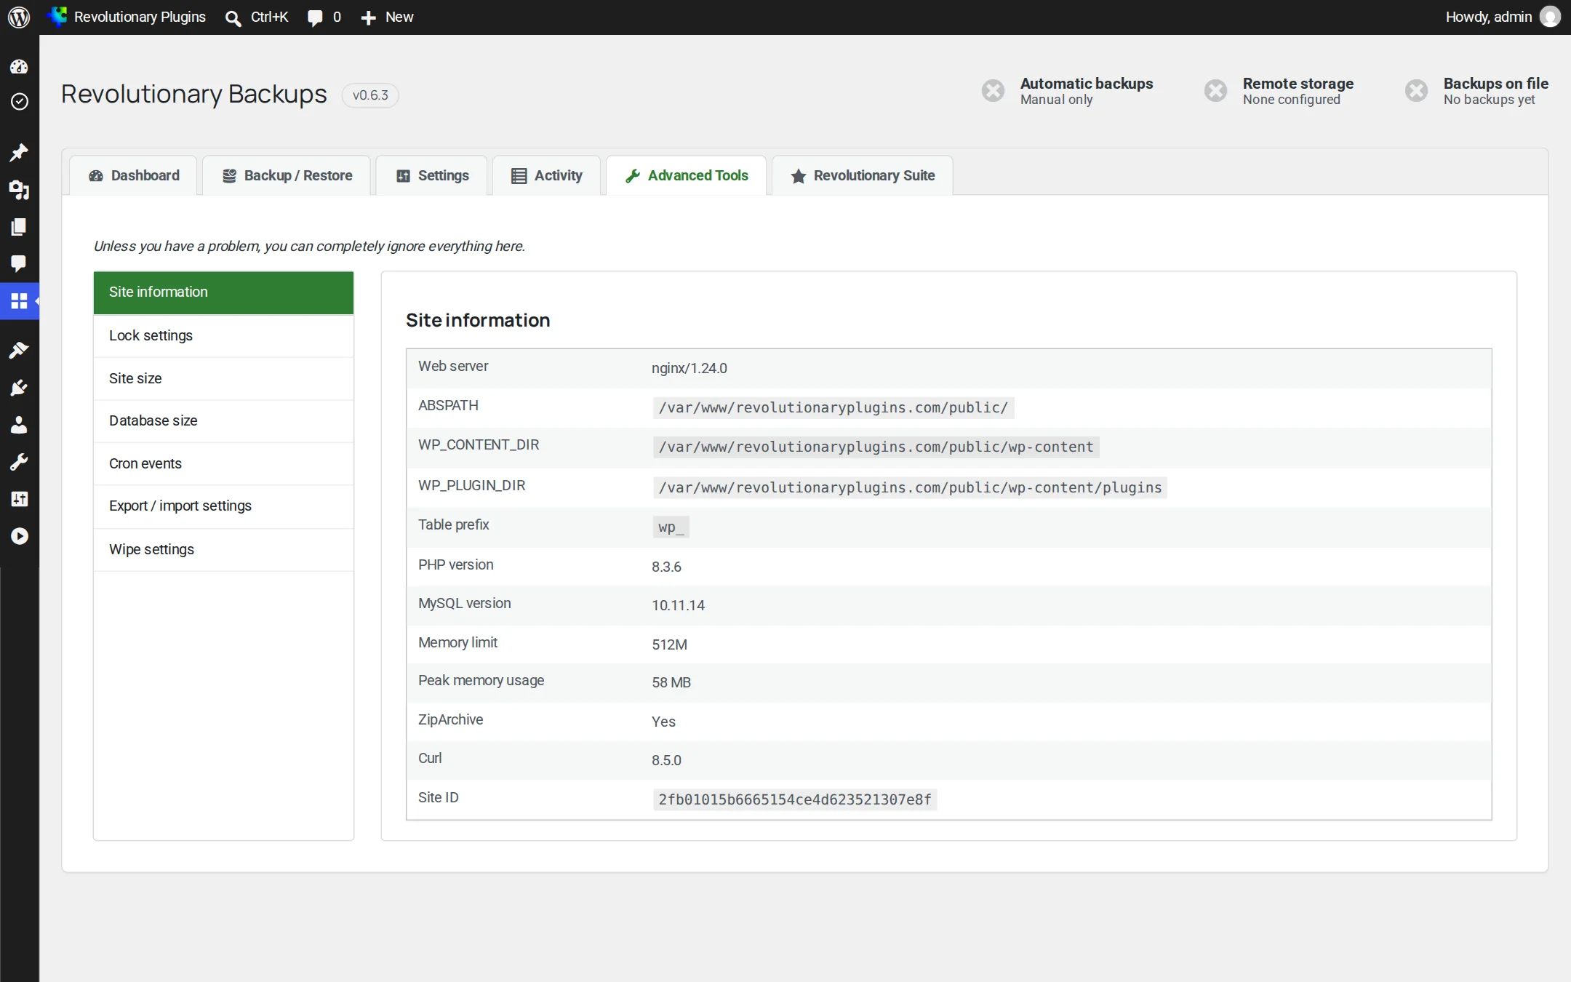Click the WordPress logo icon
Screen dimensions: 1571x982
click(x=19, y=17)
